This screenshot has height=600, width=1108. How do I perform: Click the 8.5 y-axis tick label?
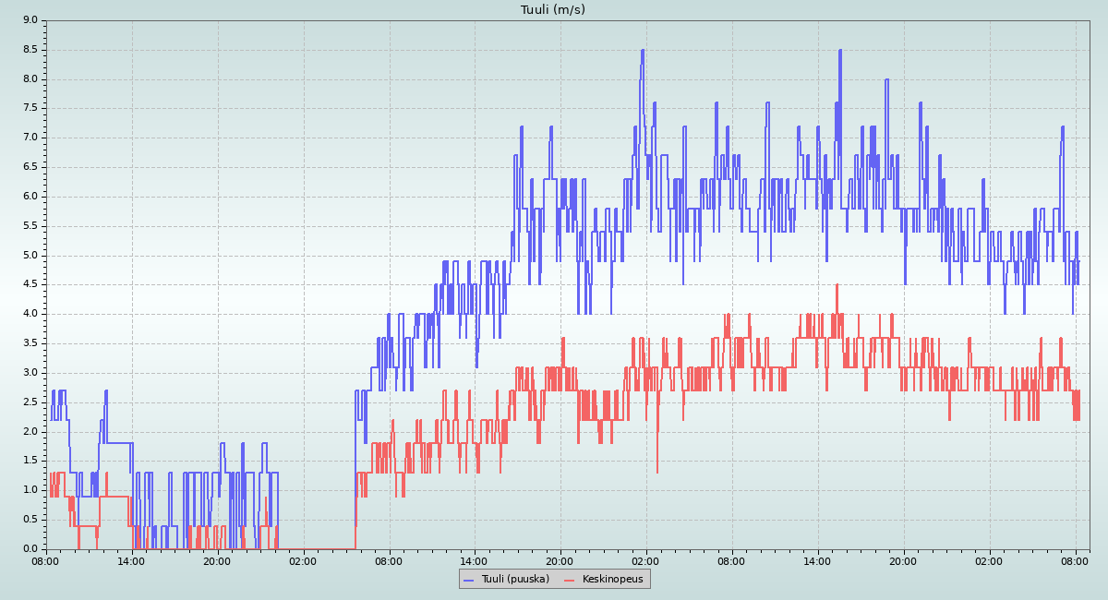30,49
